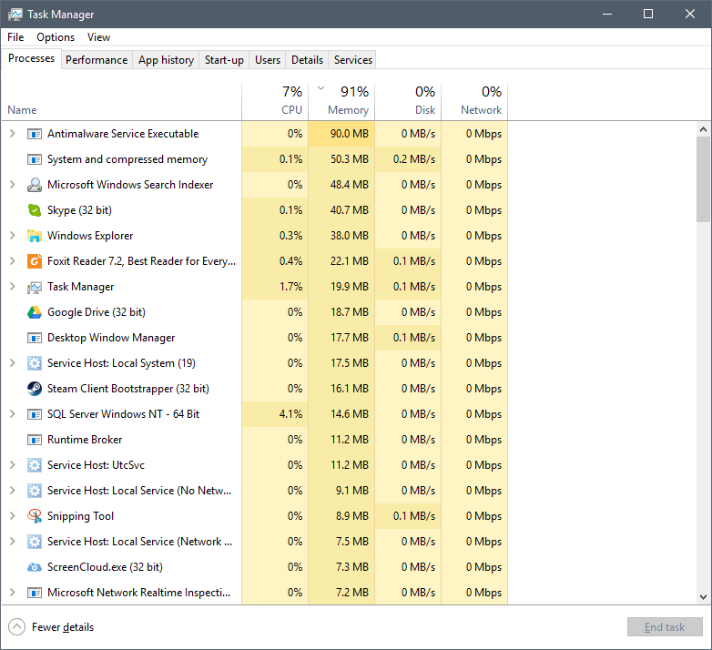Switch to the App history tab
This screenshot has height=650, width=712.
tap(166, 60)
